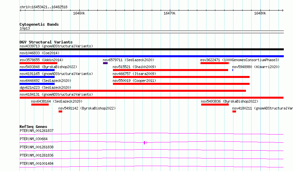Screen dimensions: 293x171
Task: Click the blue nsv5493848 variant bar
Action: 37,70
